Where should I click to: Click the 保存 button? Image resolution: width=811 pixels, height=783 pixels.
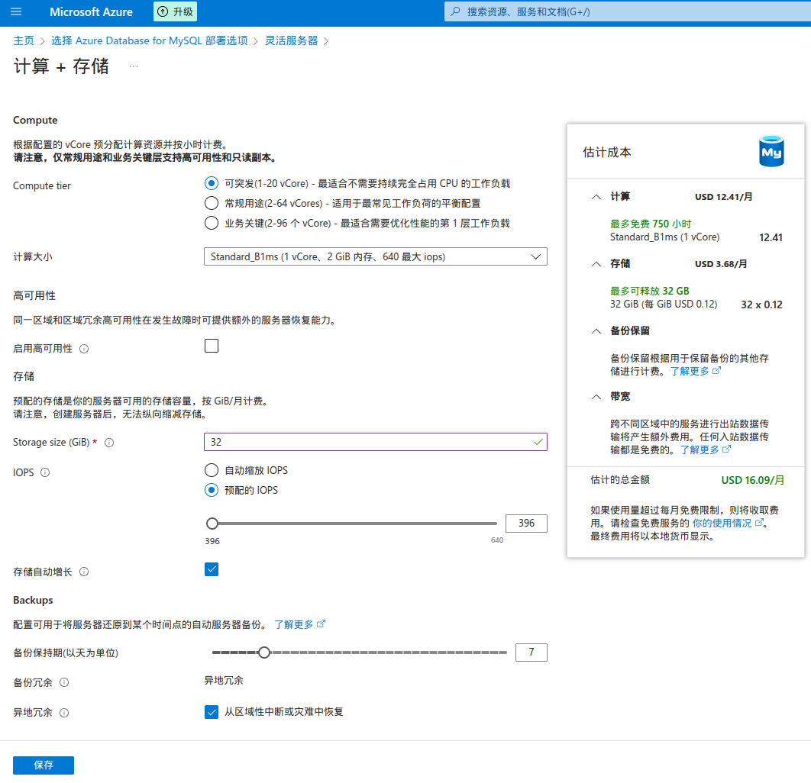pos(44,765)
